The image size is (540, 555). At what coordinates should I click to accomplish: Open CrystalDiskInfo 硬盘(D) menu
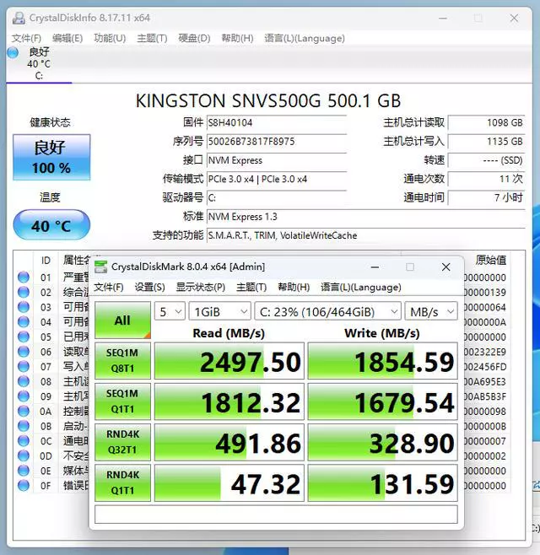[x=194, y=38]
